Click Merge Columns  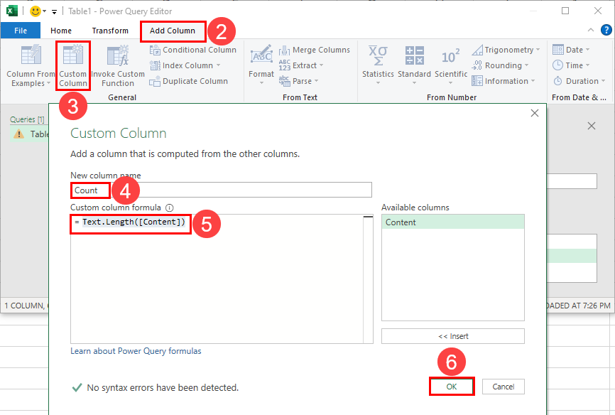coord(315,50)
